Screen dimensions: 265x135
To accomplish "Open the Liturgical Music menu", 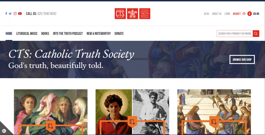I will pos(27,33).
